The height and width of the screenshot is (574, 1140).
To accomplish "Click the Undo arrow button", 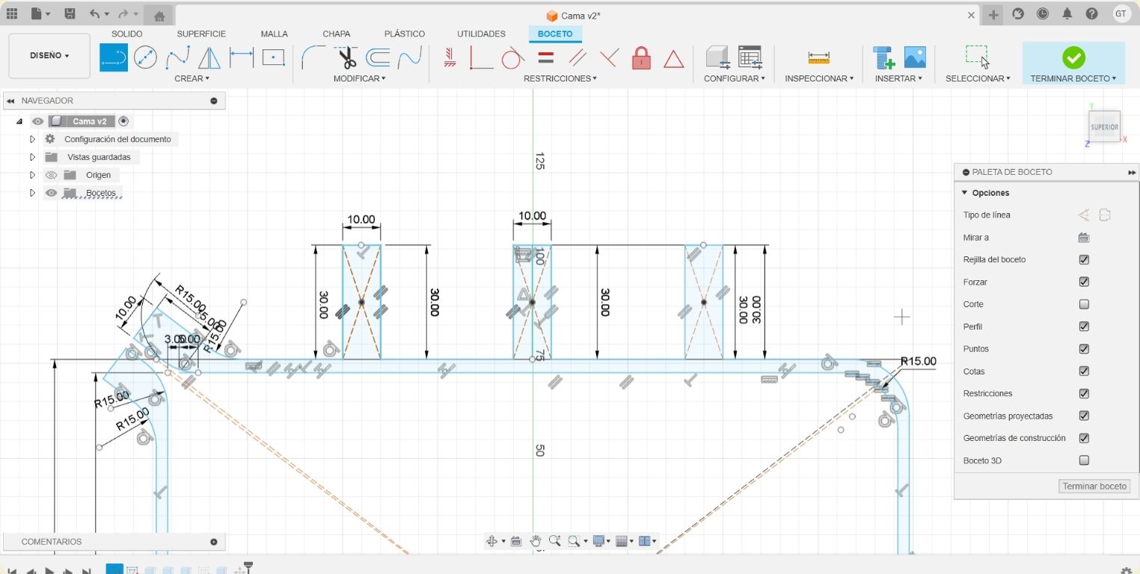I will point(94,14).
